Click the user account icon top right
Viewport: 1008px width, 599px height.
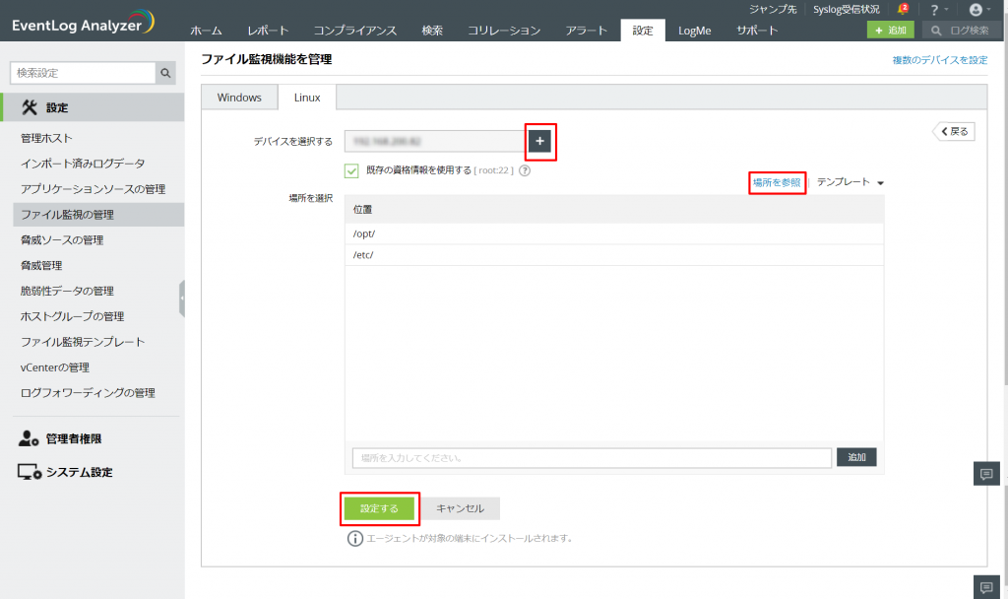tap(975, 10)
